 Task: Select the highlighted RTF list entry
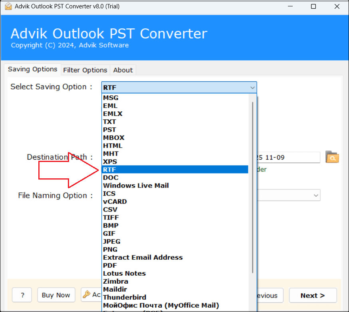pyautogui.click(x=175, y=170)
